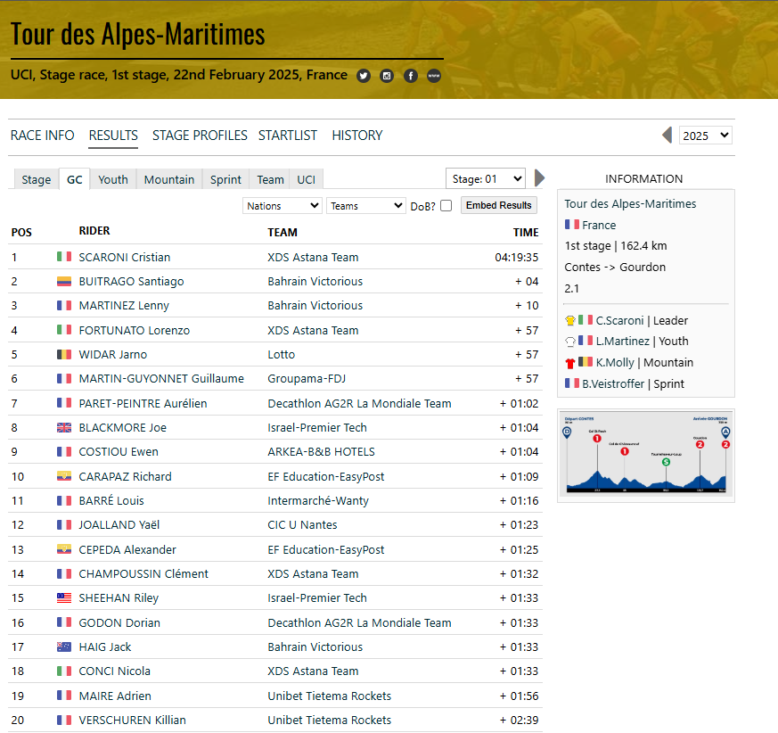
Task: Open the race's Instagram icon
Action: (387, 76)
